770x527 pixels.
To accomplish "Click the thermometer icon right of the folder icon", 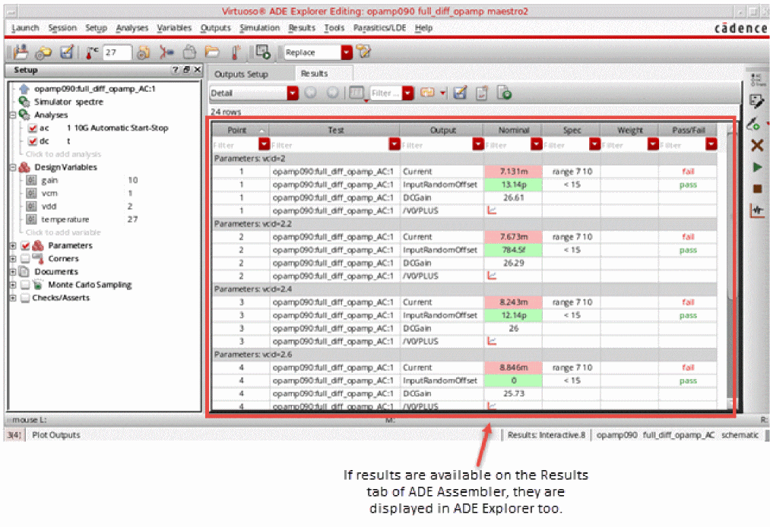I will [235, 52].
